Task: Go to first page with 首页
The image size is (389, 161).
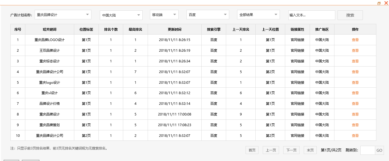Action: pyautogui.click(x=252, y=150)
